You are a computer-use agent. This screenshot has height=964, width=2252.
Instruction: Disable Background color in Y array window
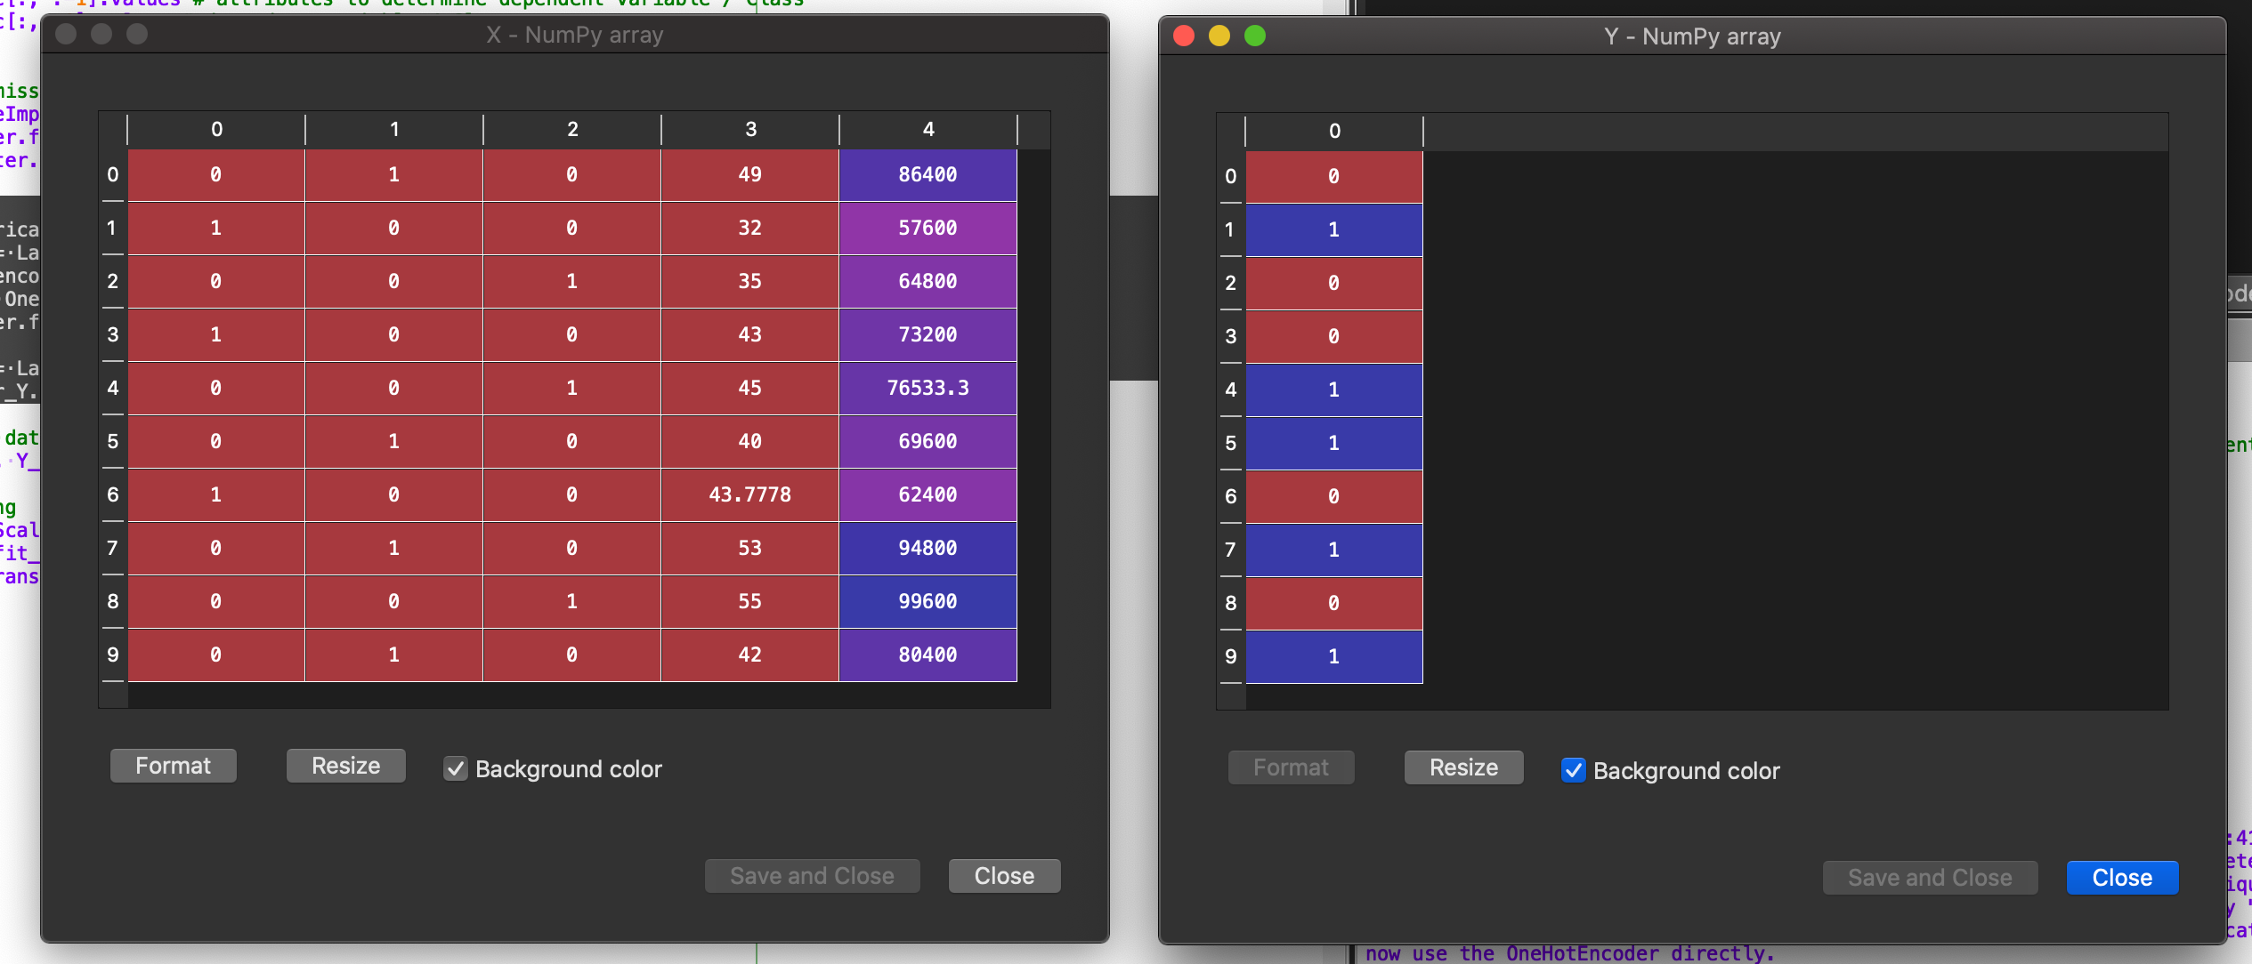click(1574, 772)
